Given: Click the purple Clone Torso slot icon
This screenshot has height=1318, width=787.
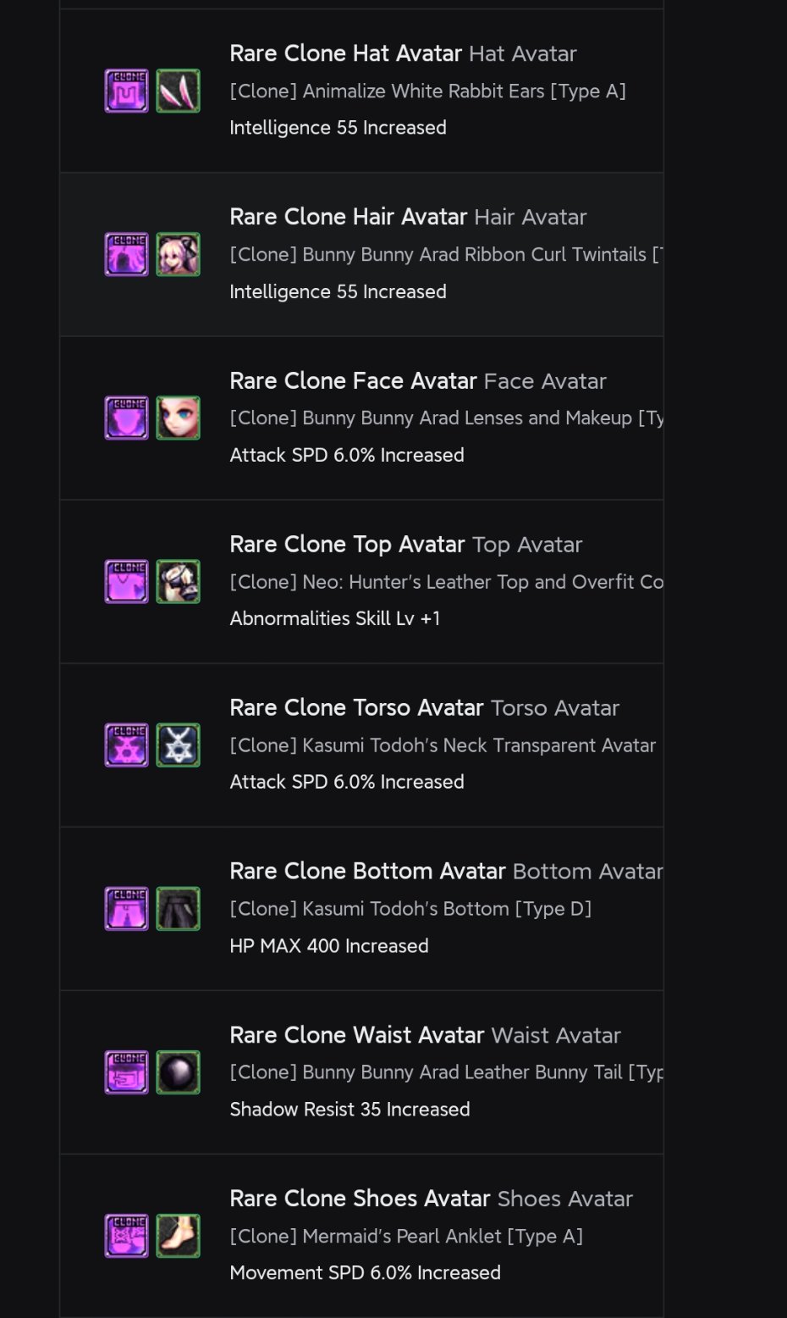Looking at the screenshot, I should pyautogui.click(x=126, y=745).
